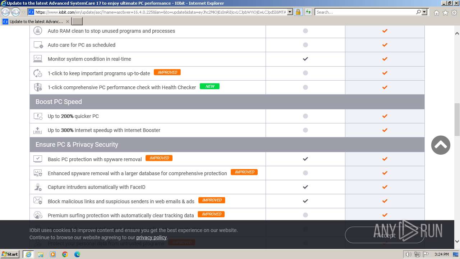
Task: Click the taskbar clock showing 3:24 PM
Action: coord(441,254)
